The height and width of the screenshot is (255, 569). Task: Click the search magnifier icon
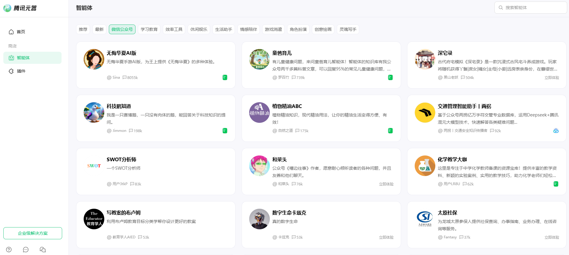[x=501, y=8]
